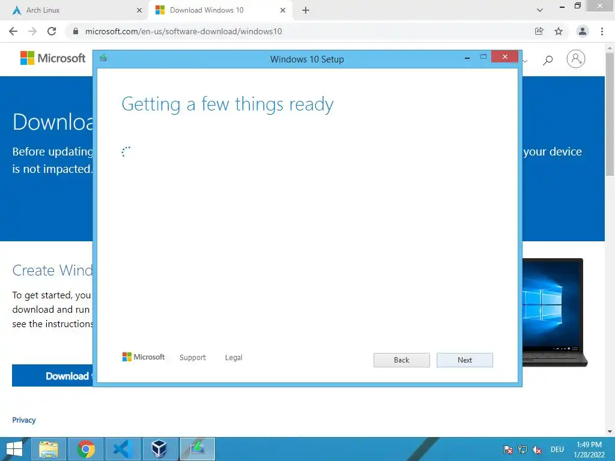Click the Windows 10 Setup title bar icon
Viewport: 615px width, 461px height.
point(103,58)
